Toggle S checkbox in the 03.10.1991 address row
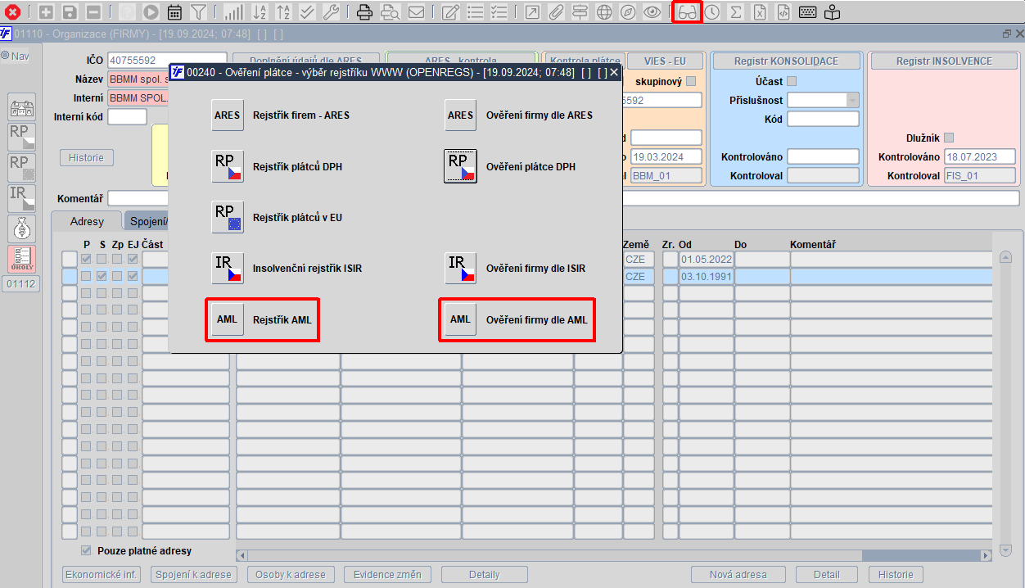 (102, 277)
